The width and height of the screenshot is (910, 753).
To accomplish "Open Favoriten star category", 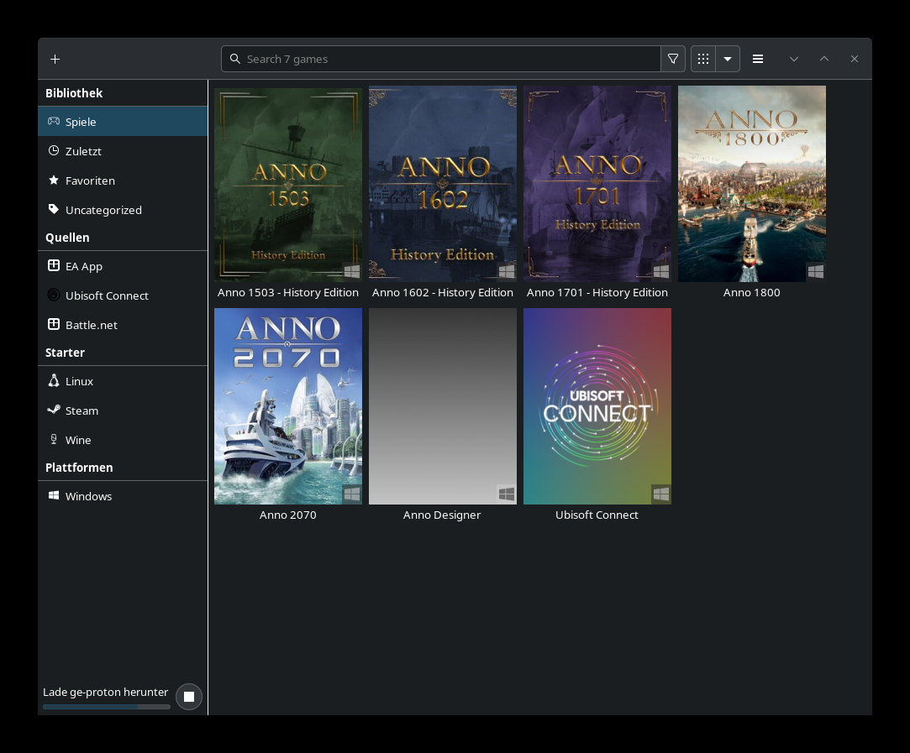I will (x=90, y=180).
